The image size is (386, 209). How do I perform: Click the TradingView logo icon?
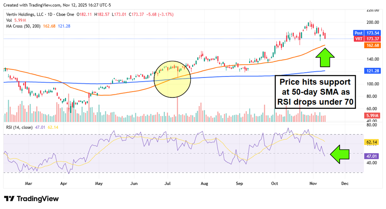tap(9, 199)
